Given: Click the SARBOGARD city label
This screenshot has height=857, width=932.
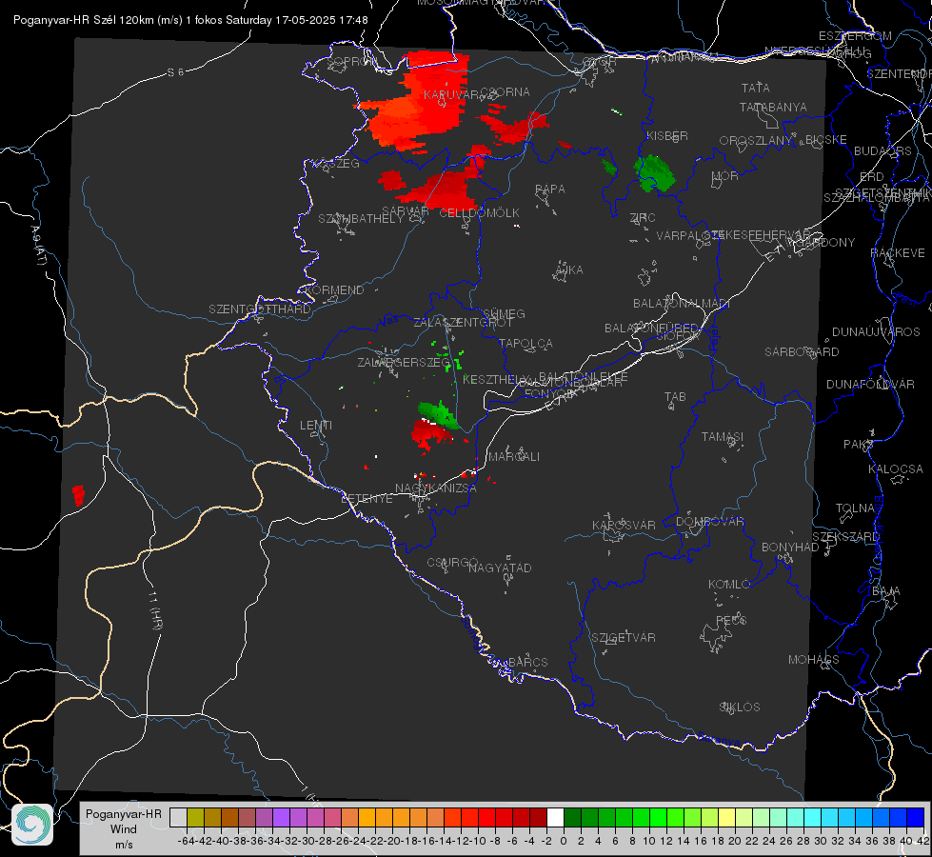Looking at the screenshot, I should point(802,352).
